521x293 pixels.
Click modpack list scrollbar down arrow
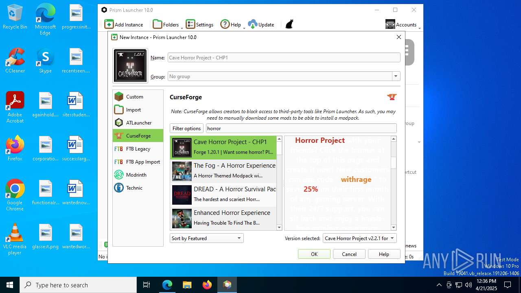[x=279, y=227]
